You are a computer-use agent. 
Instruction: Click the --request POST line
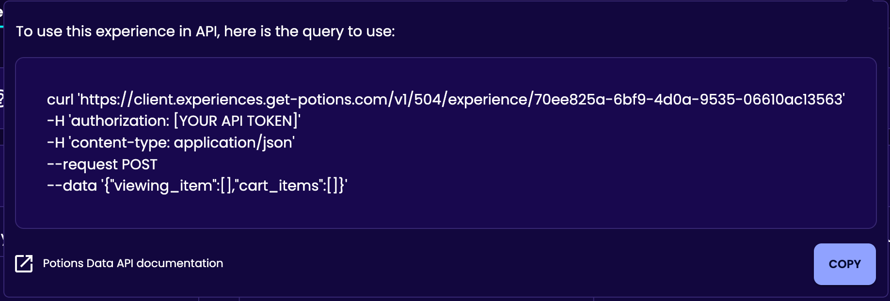point(102,165)
